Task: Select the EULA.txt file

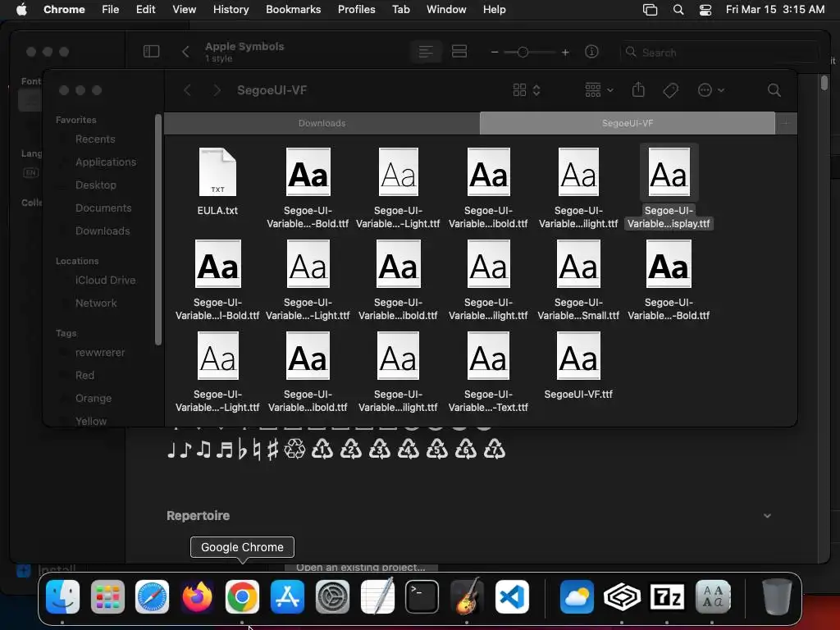Action: coord(217,182)
